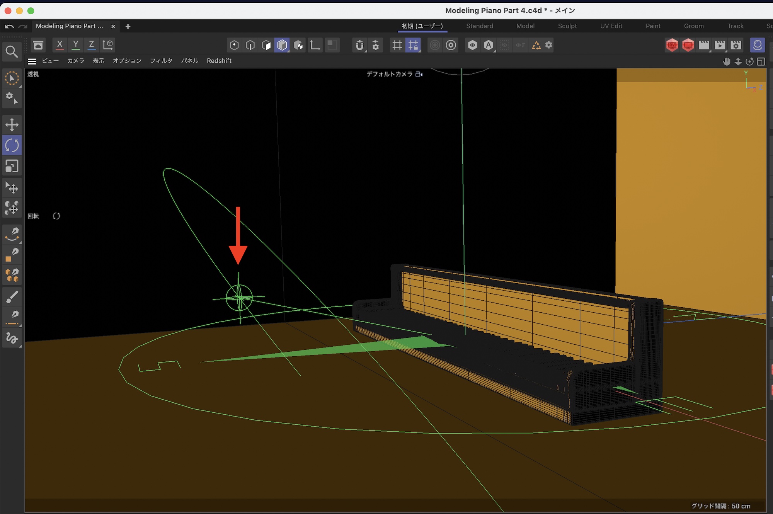This screenshot has width=773, height=514.
Task: Click the undo arrow button
Action: 9,26
